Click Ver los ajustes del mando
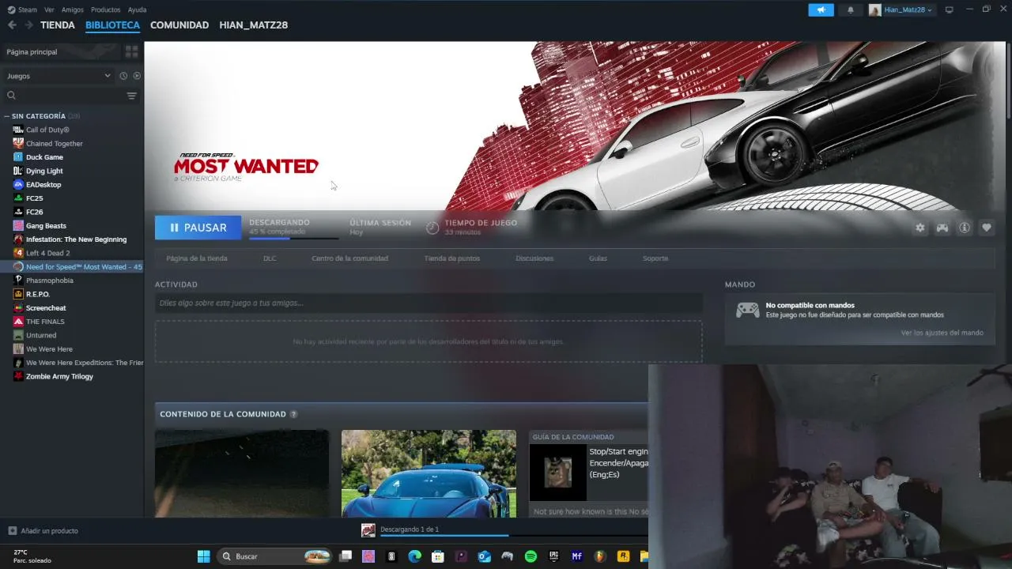The image size is (1012, 569). [942, 333]
